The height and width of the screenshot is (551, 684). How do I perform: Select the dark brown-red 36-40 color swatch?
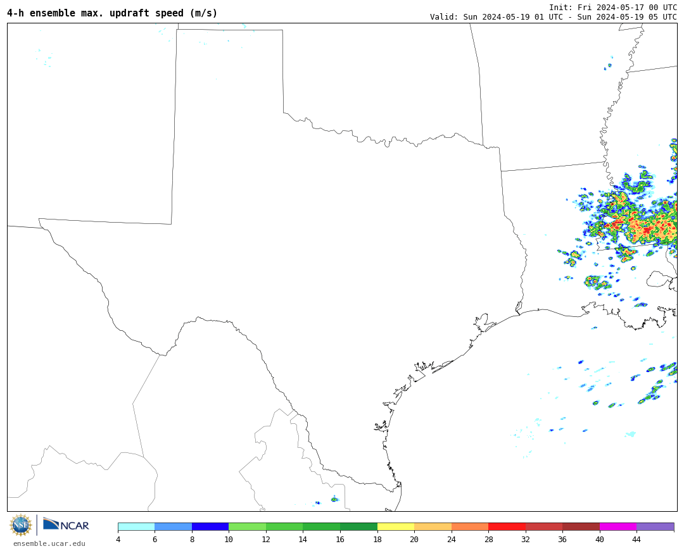pos(581,527)
